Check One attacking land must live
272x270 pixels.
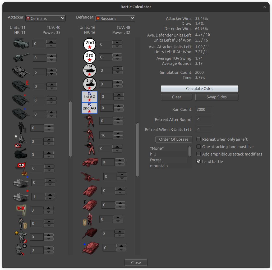(198, 147)
